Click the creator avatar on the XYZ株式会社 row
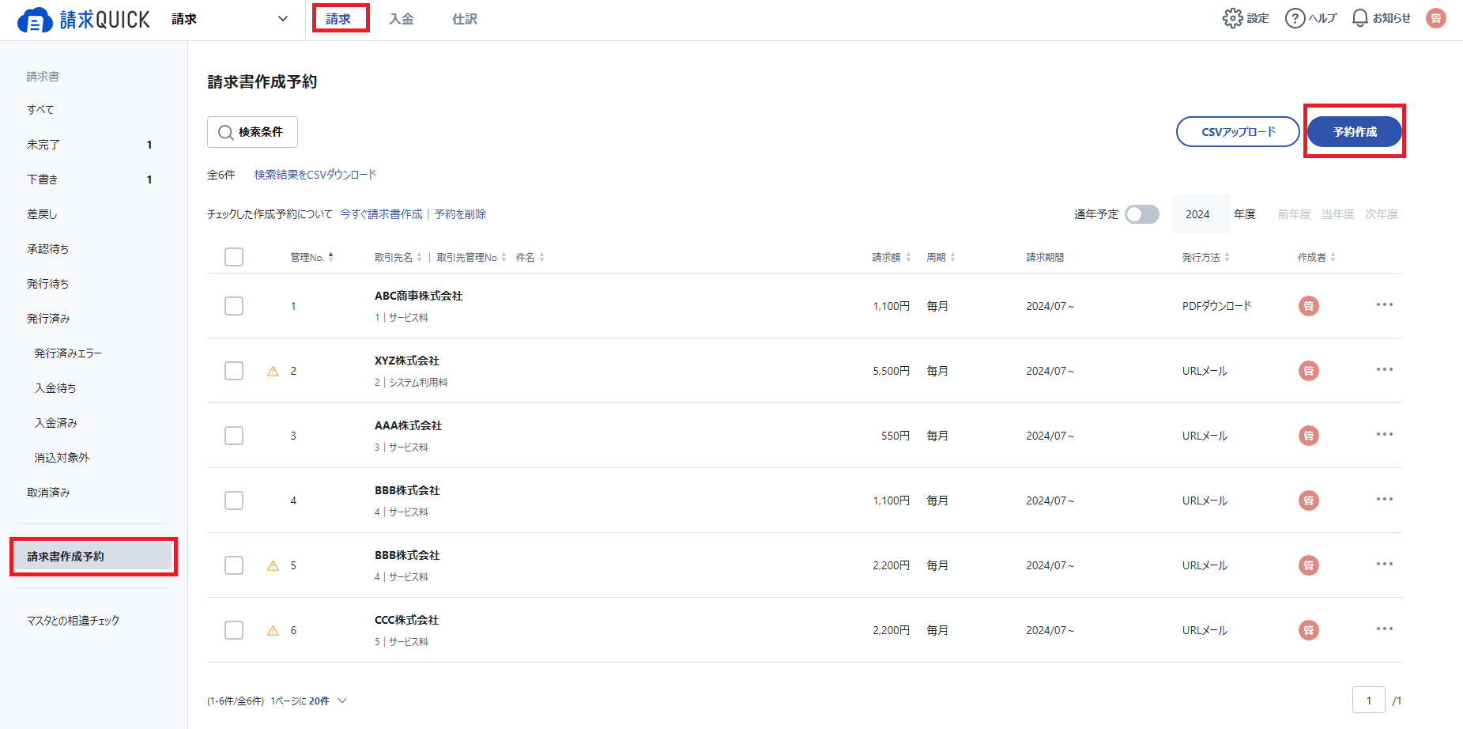The width and height of the screenshot is (1463, 729). (1309, 371)
